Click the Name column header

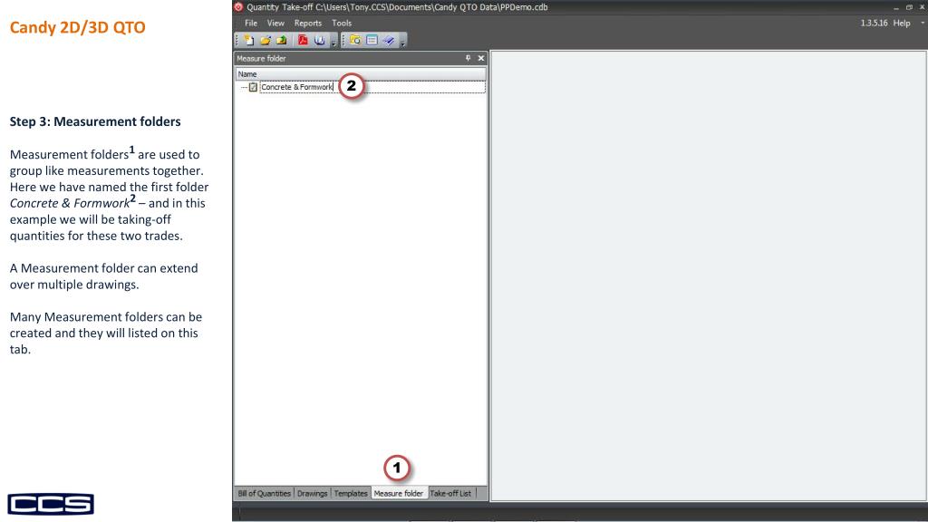tap(361, 74)
